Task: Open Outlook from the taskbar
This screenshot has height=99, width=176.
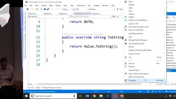Action: tap(87, 96)
